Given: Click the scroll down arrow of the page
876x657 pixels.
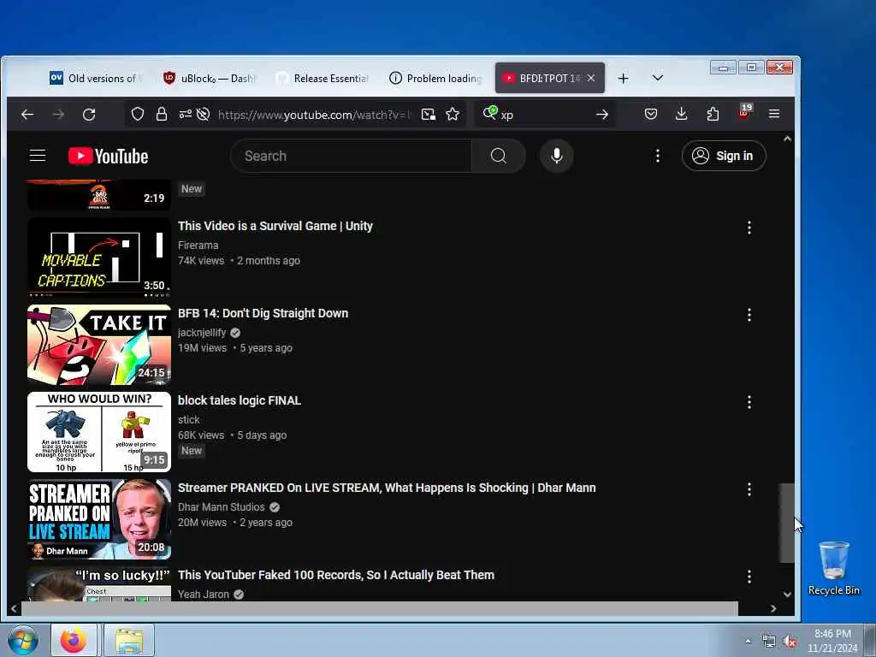Looking at the screenshot, I should [x=787, y=595].
